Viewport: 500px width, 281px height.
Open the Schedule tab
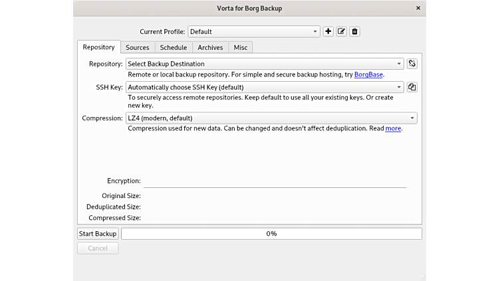click(x=173, y=47)
